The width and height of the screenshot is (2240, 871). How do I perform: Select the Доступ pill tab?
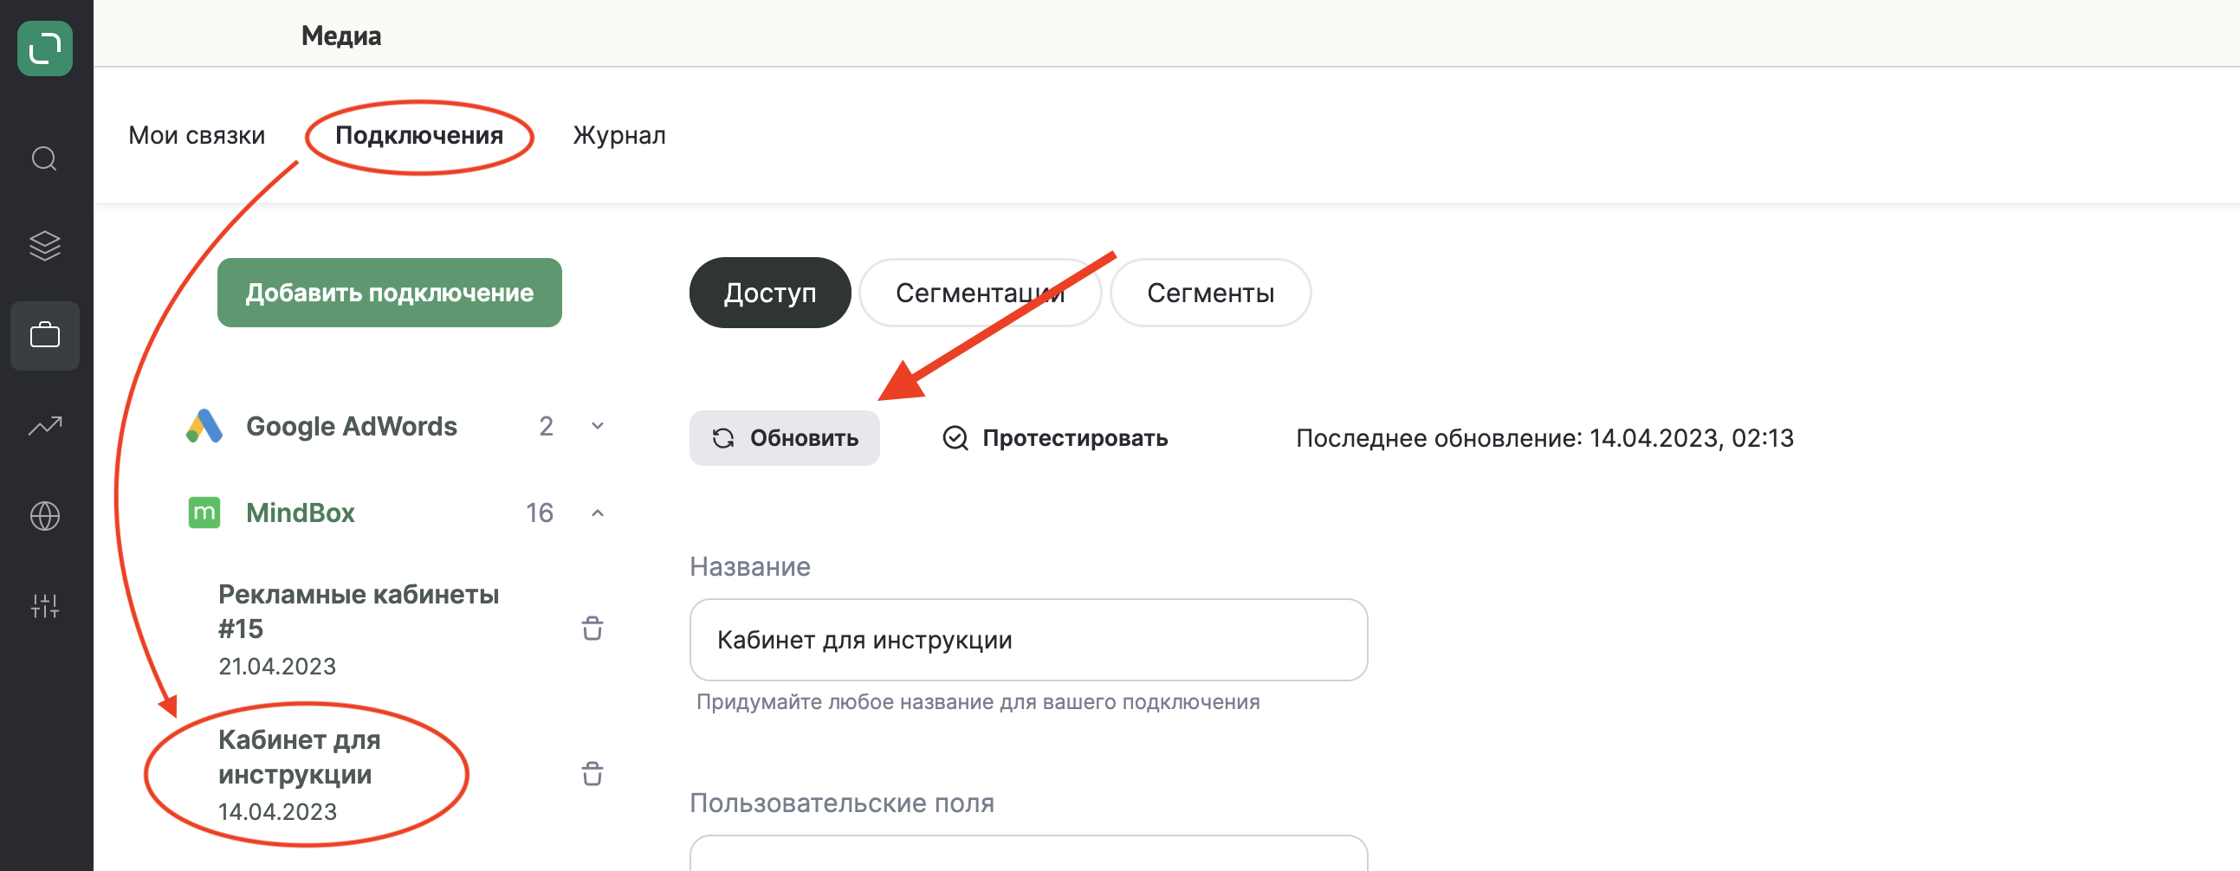click(x=770, y=293)
